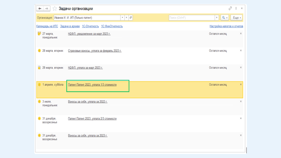This screenshot has height=158, width=281.
Task: Dismiss the 27 марта НДФЛ уведомление task
Action: [241, 34]
